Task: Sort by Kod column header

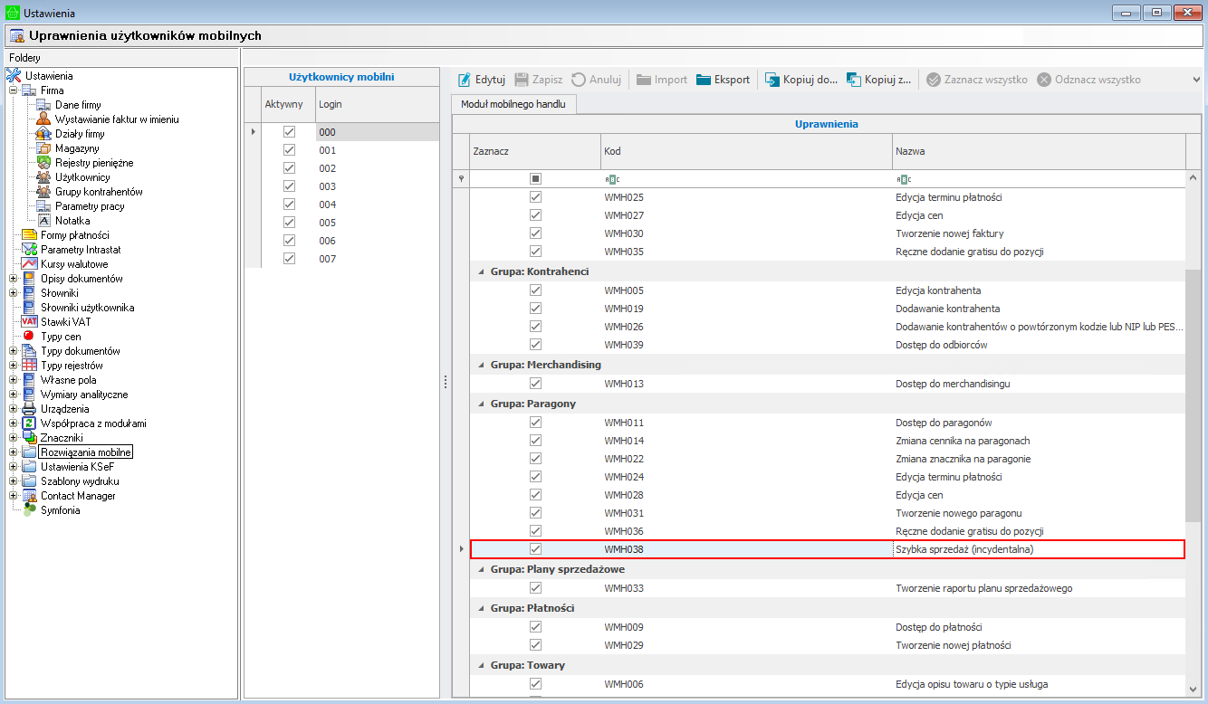Action: [746, 151]
